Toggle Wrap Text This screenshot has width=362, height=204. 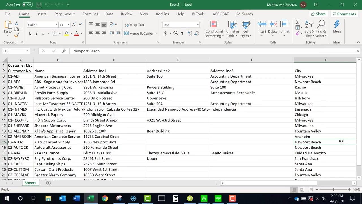(134, 25)
